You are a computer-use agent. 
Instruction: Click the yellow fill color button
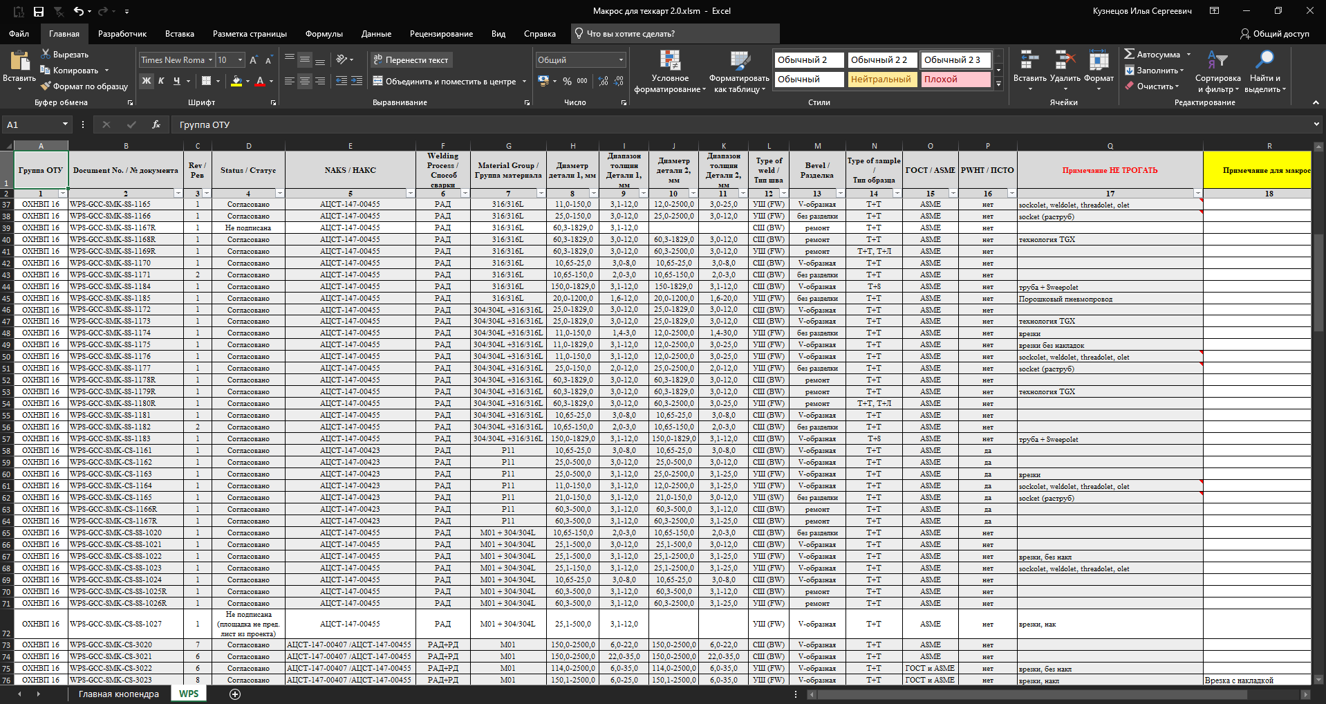pyautogui.click(x=236, y=81)
